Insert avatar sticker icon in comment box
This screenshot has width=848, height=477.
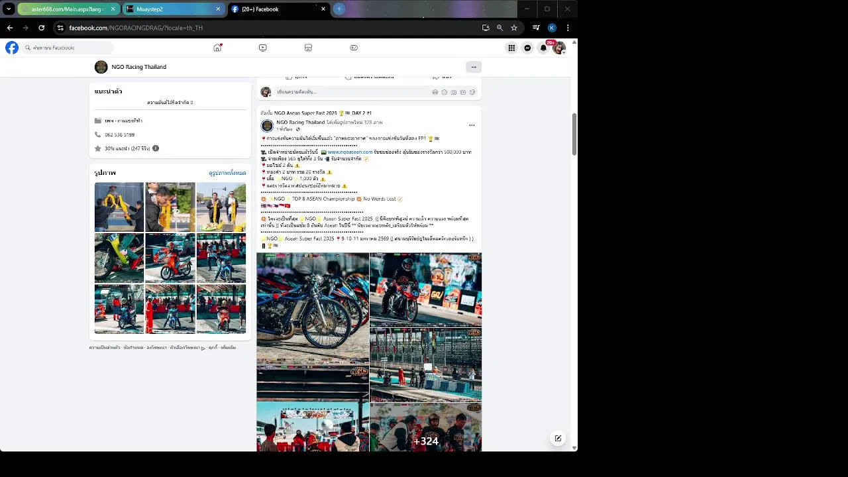point(435,92)
